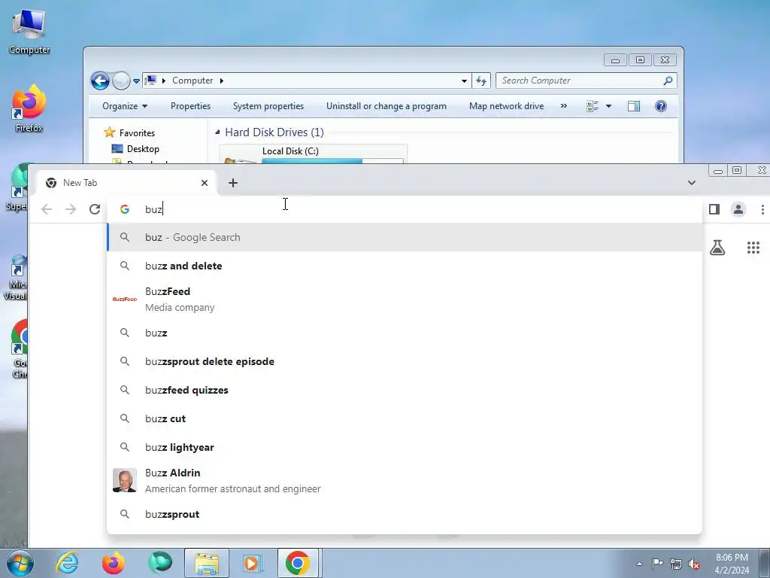Screen dimensions: 770x578
Task: Select 'buzz cut' suggestion
Action: [405, 418]
